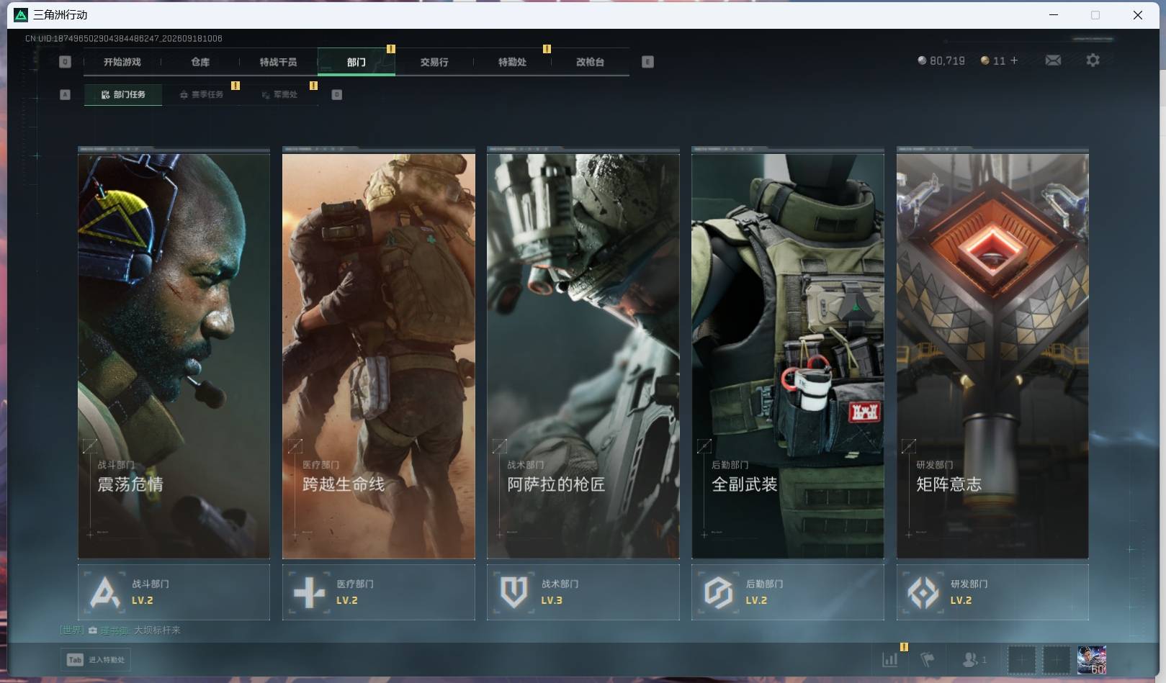Select the 部门 tab
Image resolution: width=1166 pixels, height=683 pixels.
tap(356, 62)
